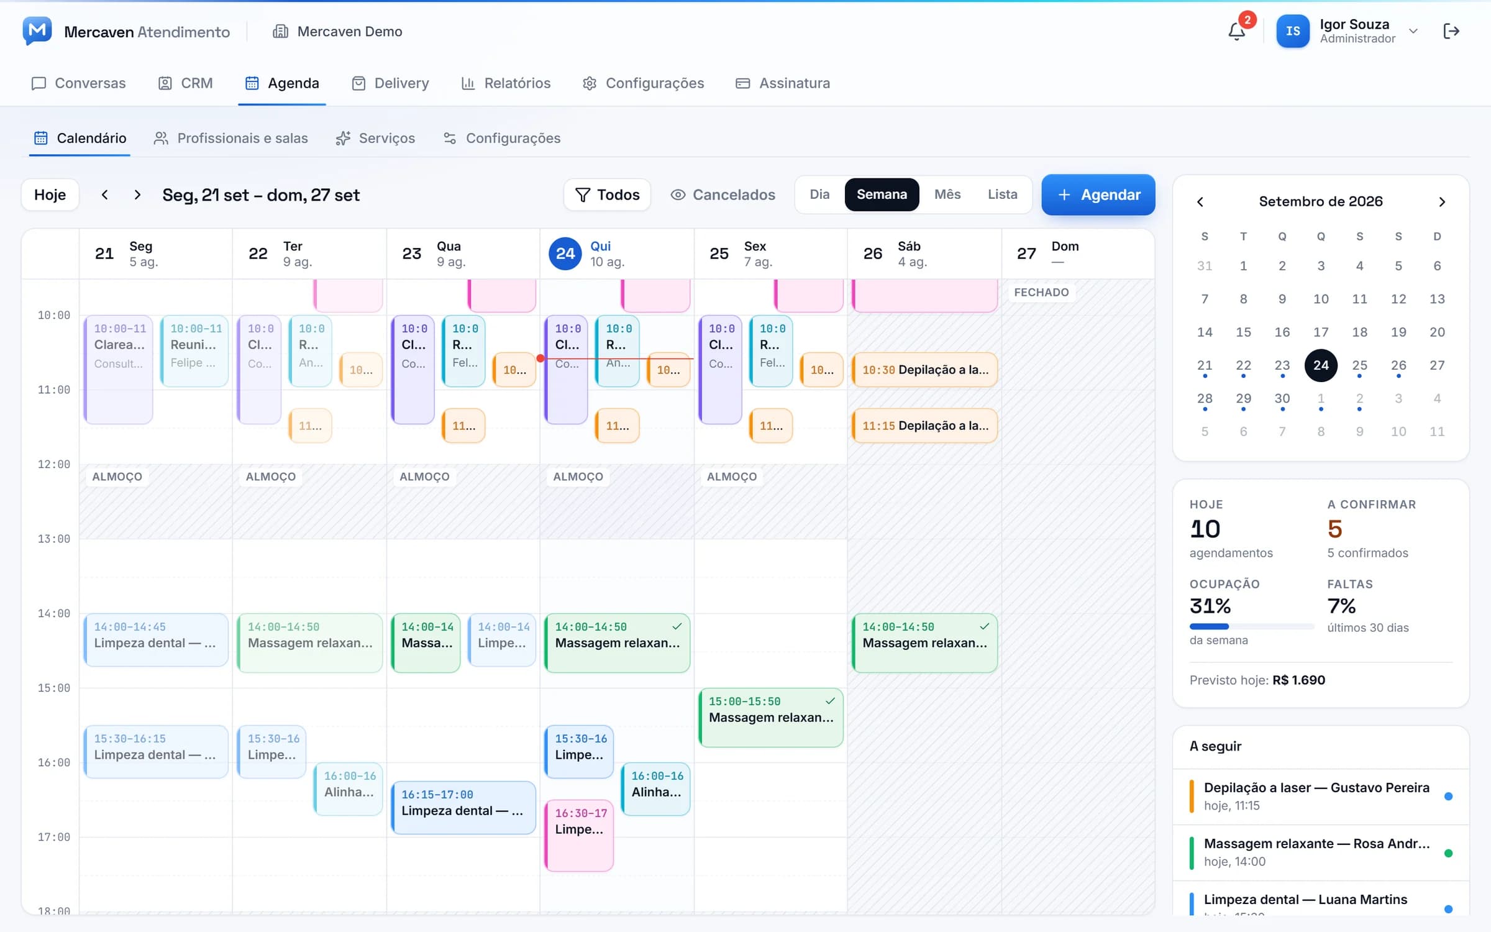Open Delivery section
Screen dimensions: 1491x932
390,83
